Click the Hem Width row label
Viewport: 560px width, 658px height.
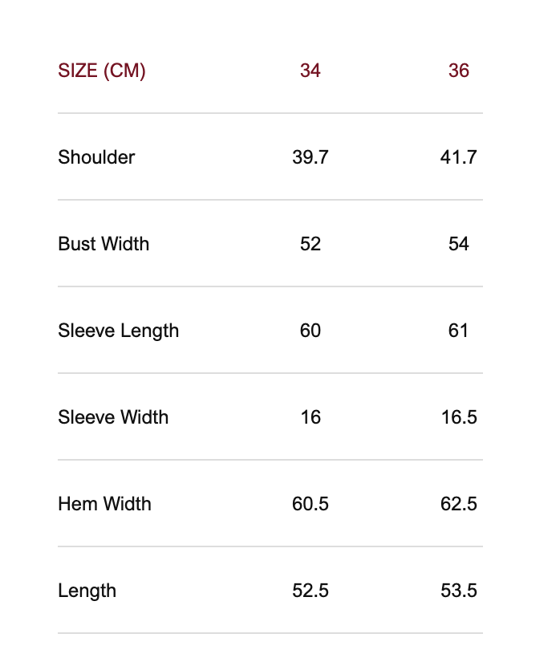point(104,504)
